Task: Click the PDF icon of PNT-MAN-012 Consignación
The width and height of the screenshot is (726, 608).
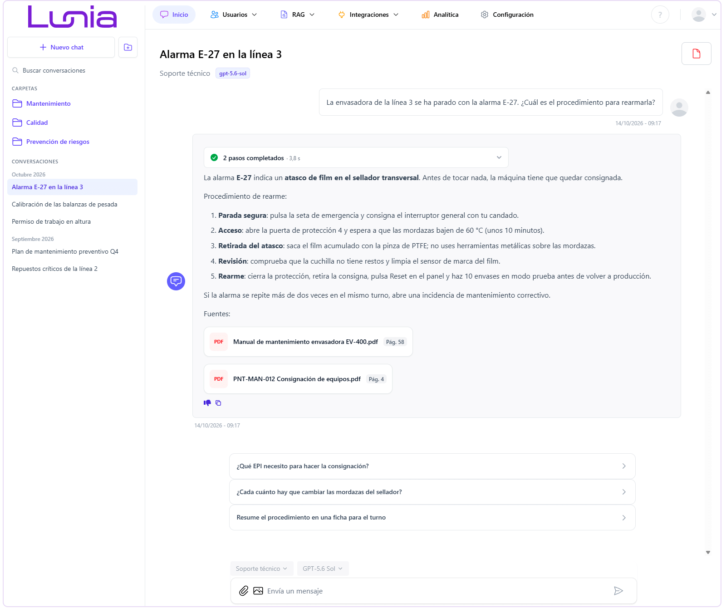Action: pyautogui.click(x=219, y=379)
